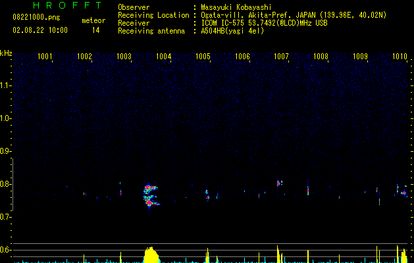Click the 1006 time axis marker
414x263 pixels.
click(x=242, y=57)
